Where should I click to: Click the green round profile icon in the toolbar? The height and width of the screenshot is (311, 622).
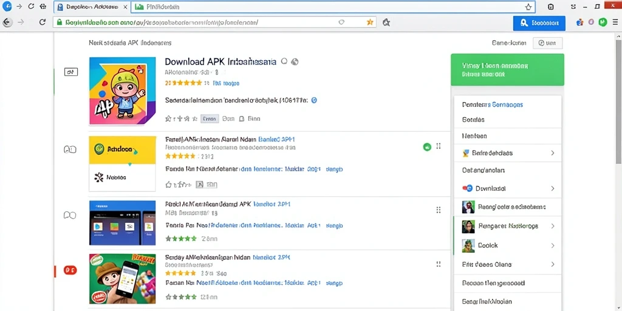click(603, 22)
